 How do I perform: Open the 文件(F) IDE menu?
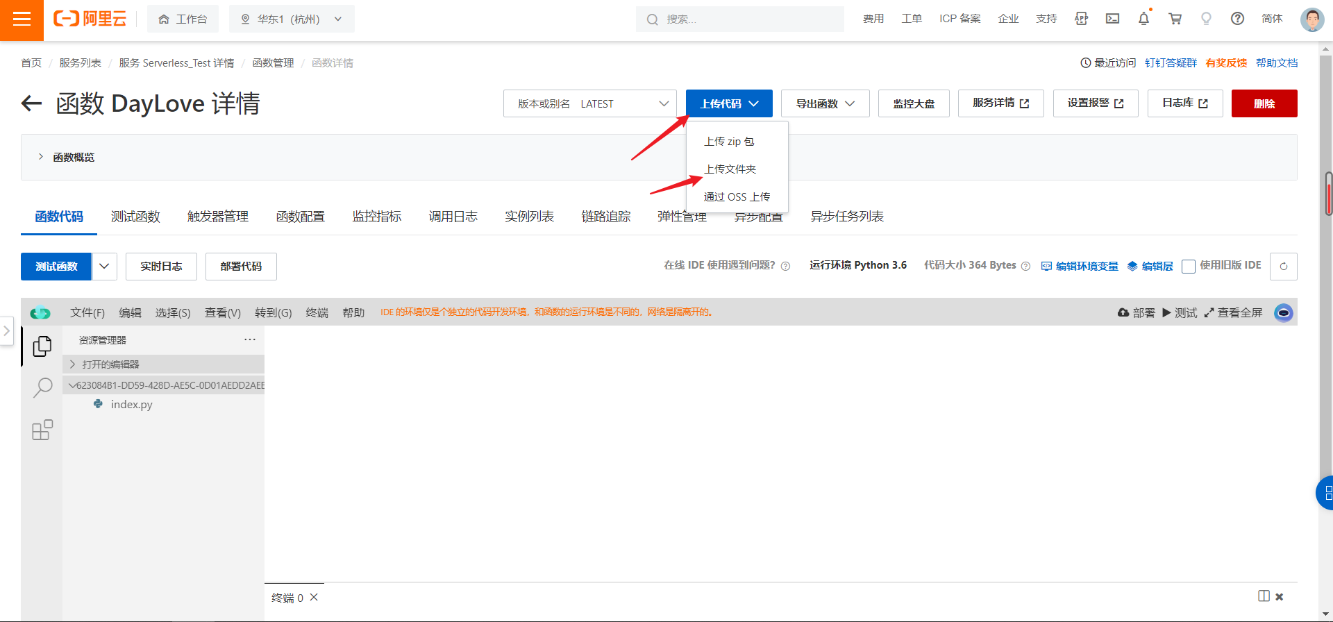tap(87, 313)
